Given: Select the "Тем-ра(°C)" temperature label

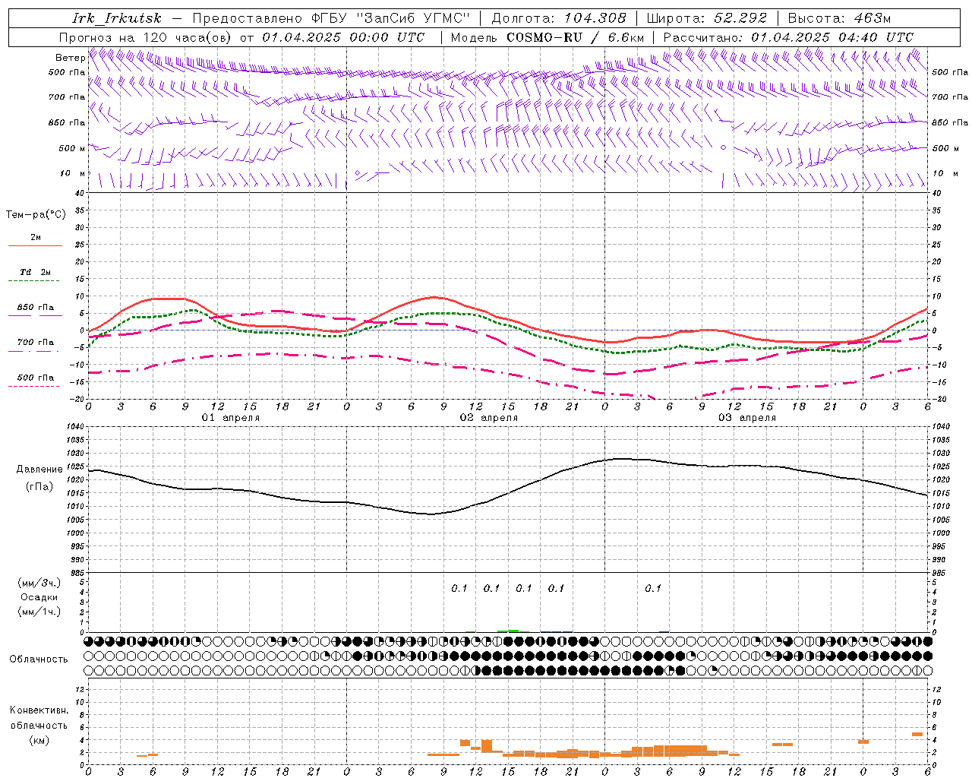Looking at the screenshot, I should (x=36, y=215).
